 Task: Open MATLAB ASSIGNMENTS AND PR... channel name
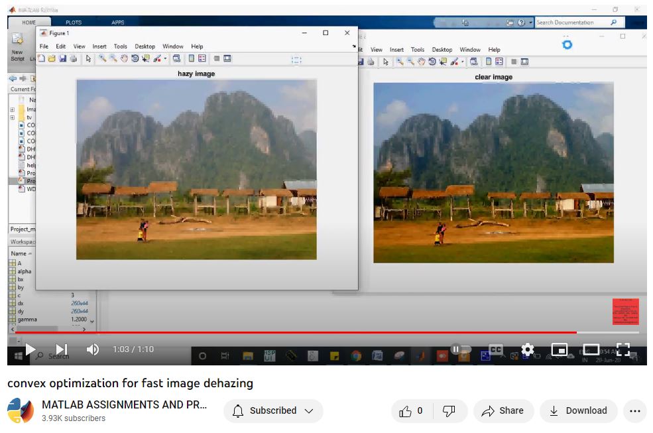(x=124, y=404)
